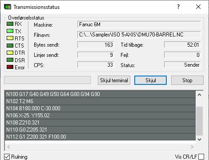This screenshot has height=160, width=209.
Task: Click the Skjul button
Action: coord(150,80)
